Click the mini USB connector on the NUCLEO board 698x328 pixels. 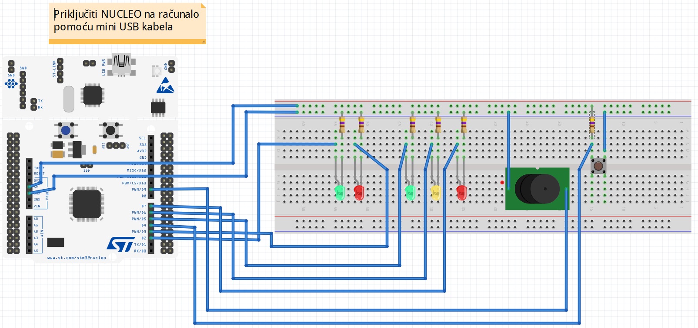[122, 65]
